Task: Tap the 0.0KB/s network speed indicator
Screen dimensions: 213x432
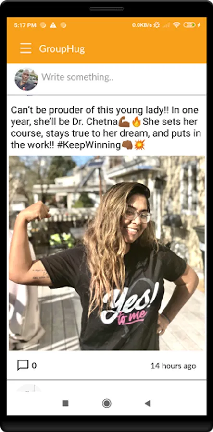Action: [142, 25]
